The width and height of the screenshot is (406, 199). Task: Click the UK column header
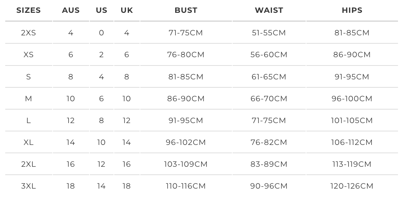tap(127, 10)
